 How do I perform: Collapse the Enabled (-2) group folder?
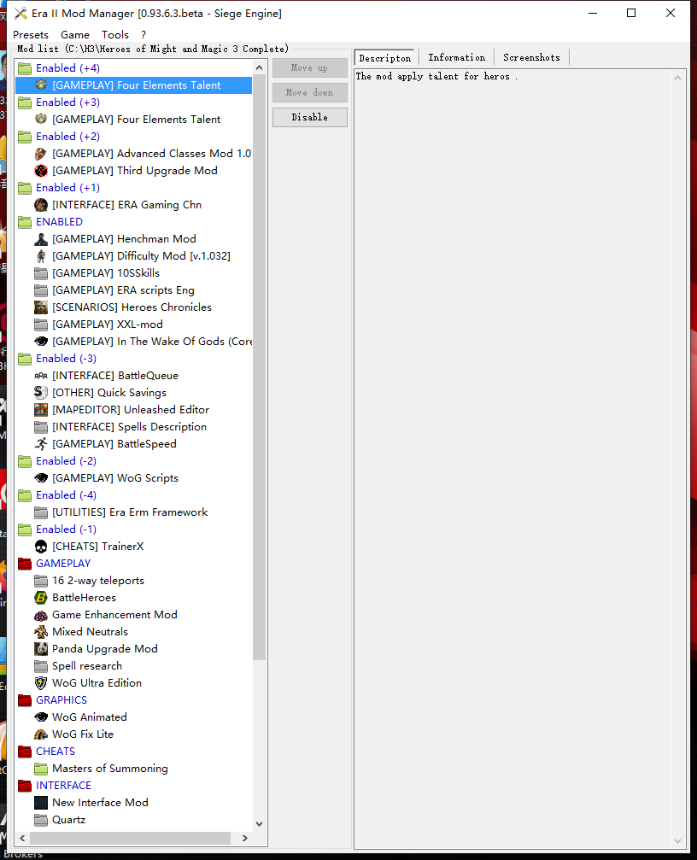25,460
